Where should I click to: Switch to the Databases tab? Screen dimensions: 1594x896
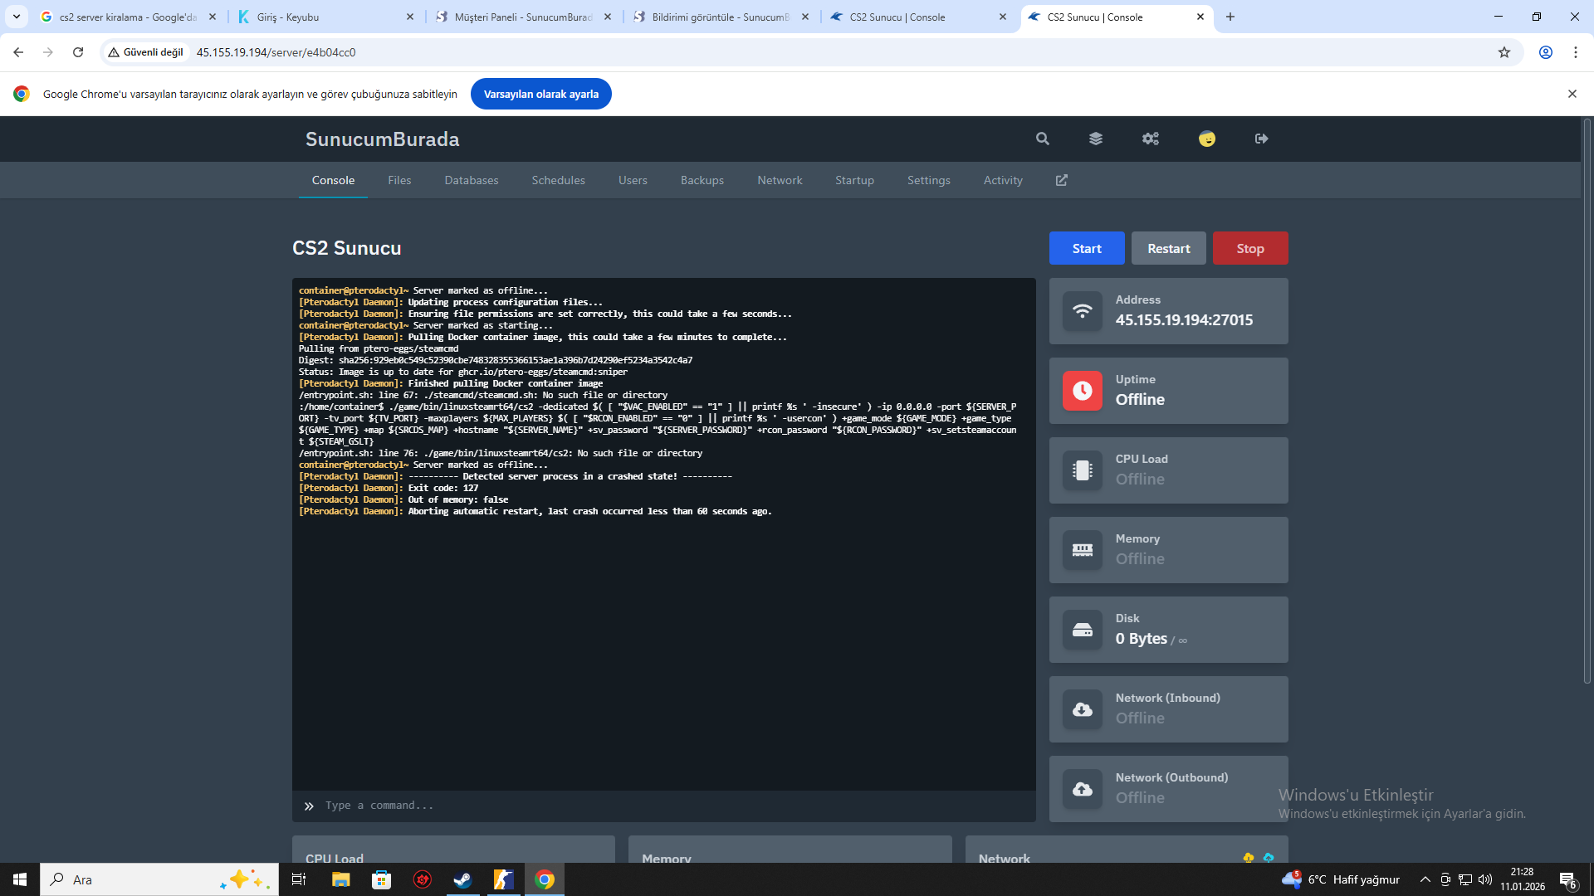click(472, 180)
